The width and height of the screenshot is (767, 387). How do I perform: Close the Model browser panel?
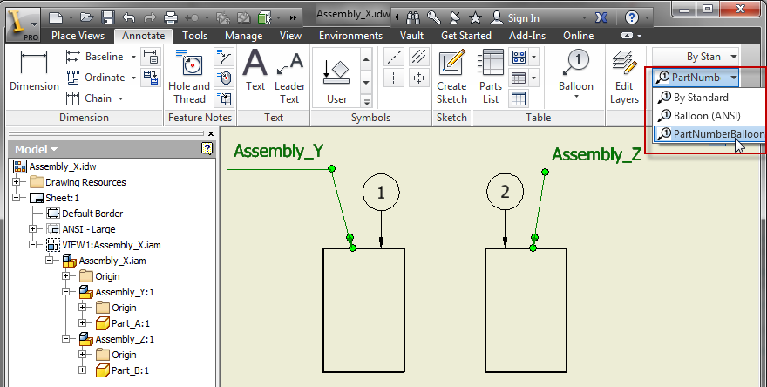(211, 133)
